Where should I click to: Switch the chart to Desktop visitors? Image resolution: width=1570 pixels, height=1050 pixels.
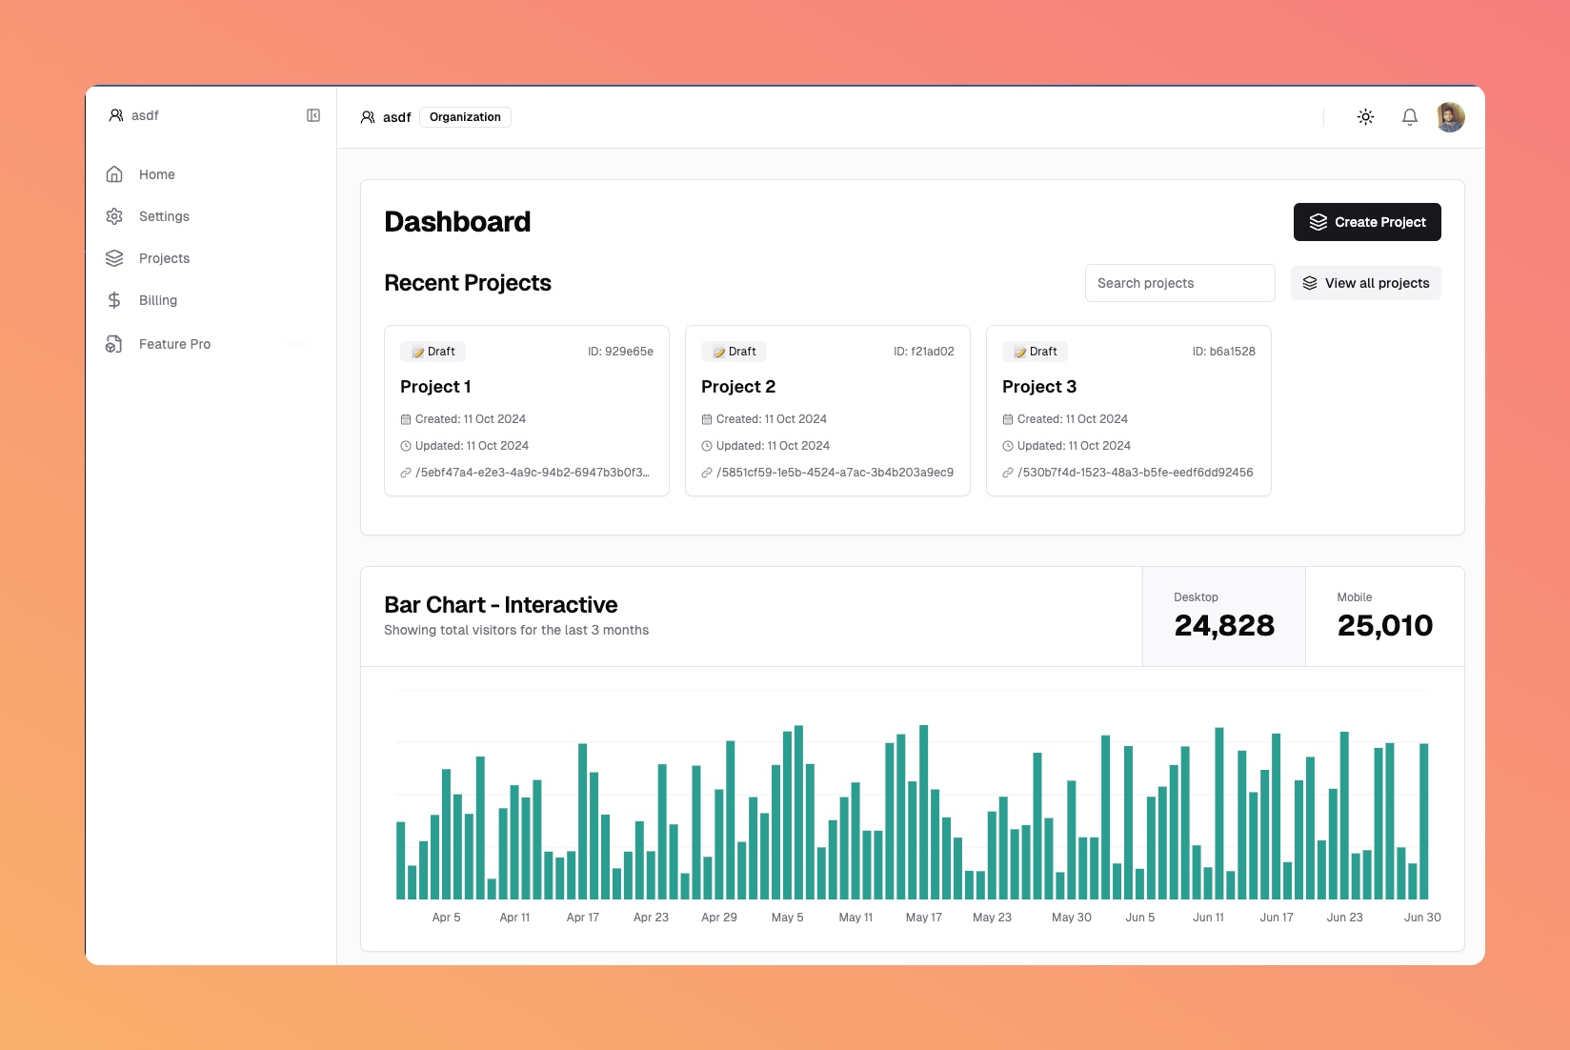tap(1223, 616)
